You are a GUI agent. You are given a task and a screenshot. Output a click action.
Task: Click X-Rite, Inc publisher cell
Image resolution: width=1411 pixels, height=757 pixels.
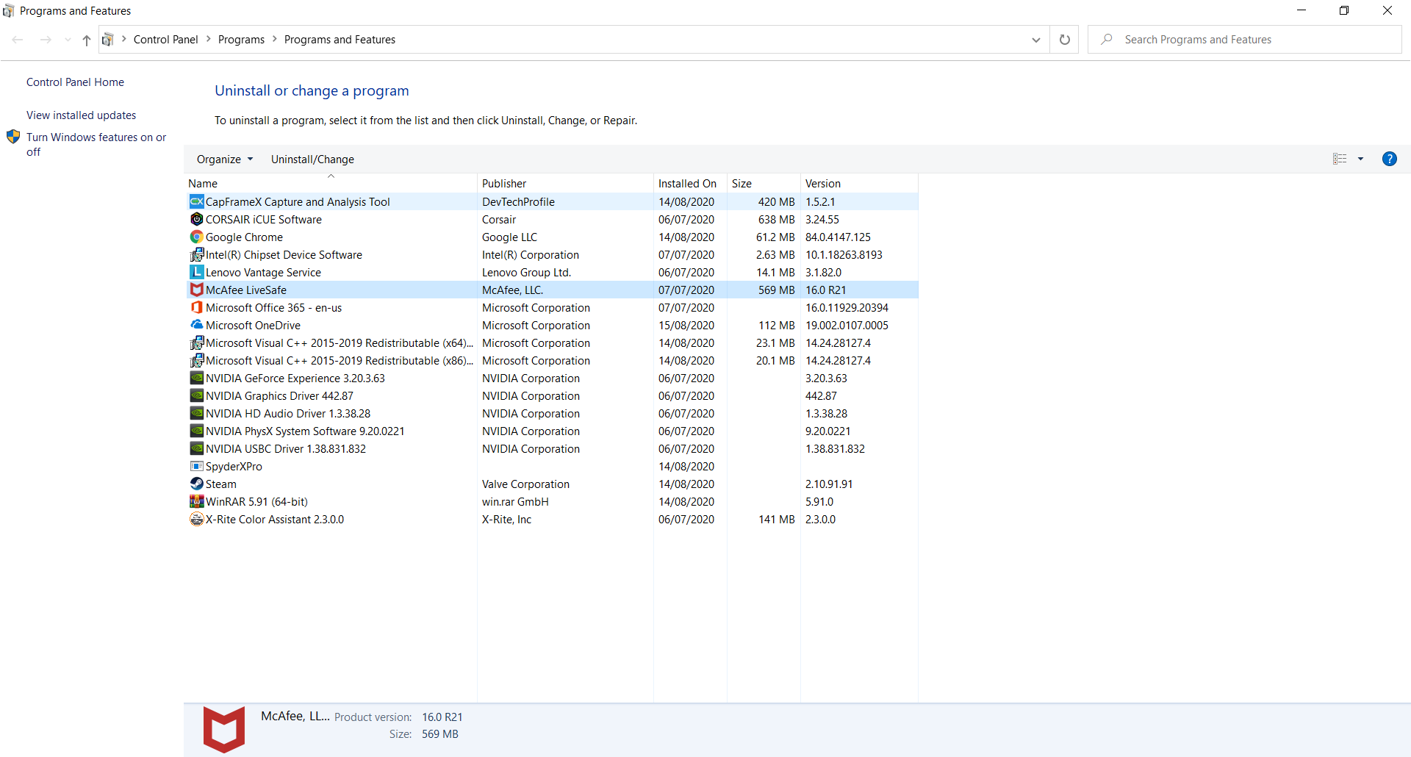point(506,520)
